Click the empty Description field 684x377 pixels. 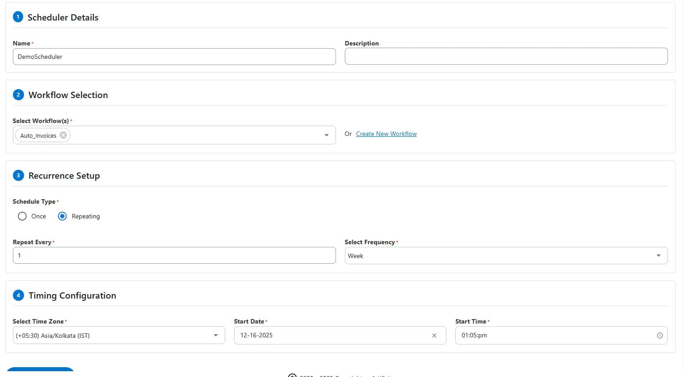click(x=506, y=56)
